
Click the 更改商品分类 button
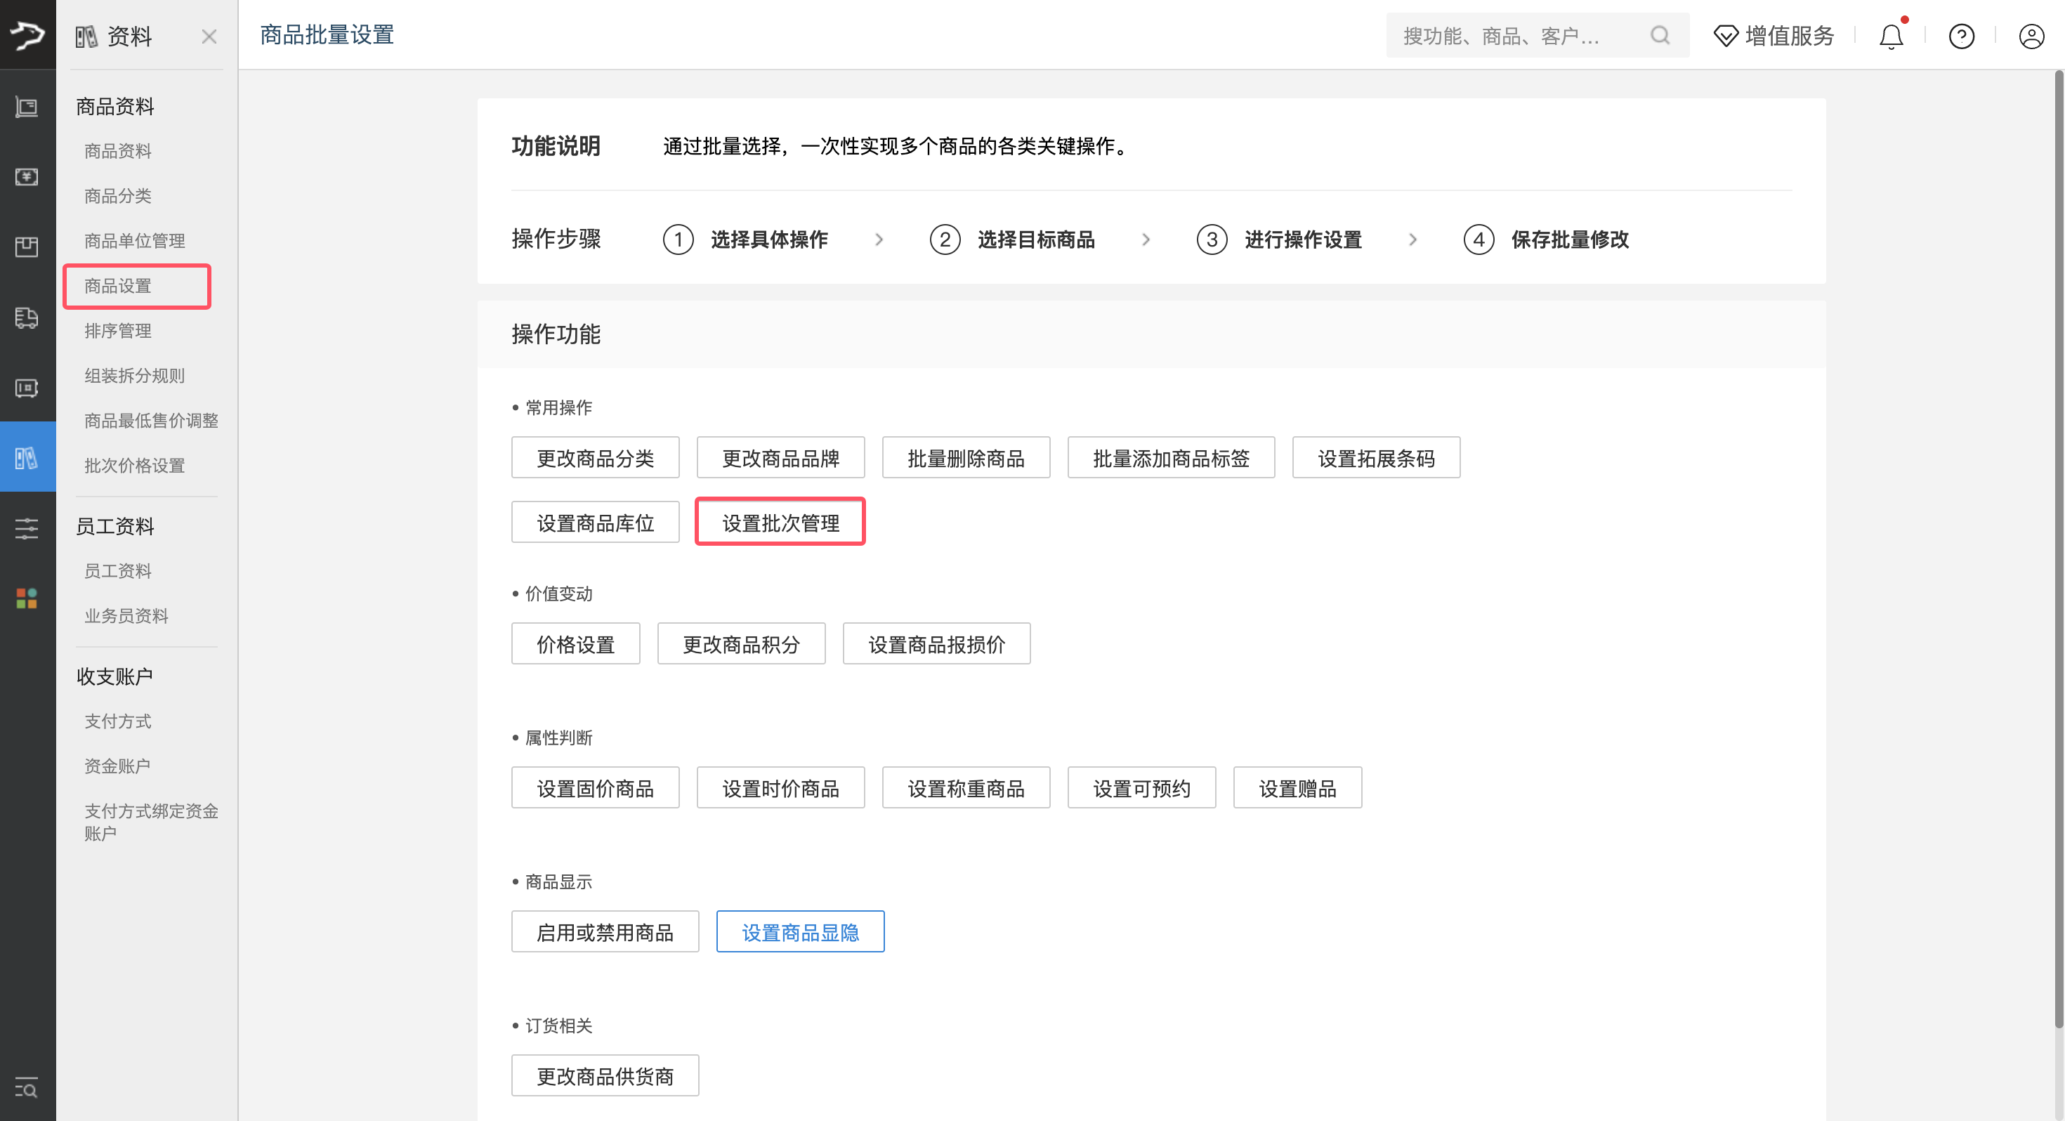click(595, 458)
